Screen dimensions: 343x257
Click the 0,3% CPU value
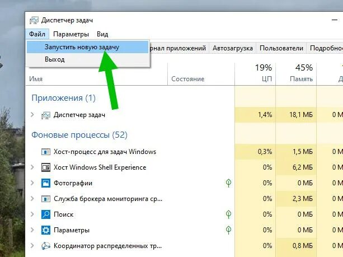pos(265,152)
